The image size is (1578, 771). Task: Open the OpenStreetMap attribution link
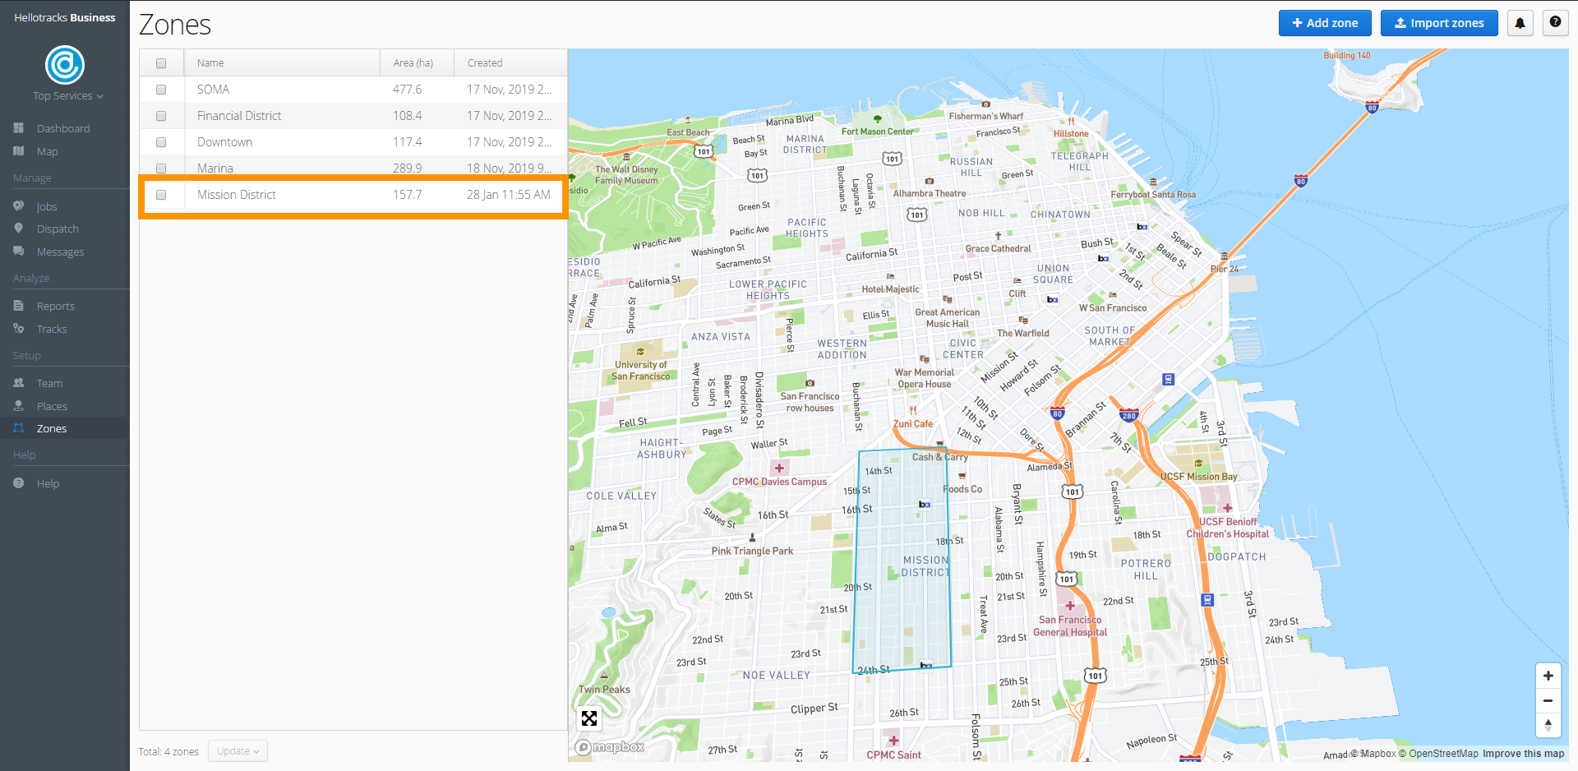1438,754
